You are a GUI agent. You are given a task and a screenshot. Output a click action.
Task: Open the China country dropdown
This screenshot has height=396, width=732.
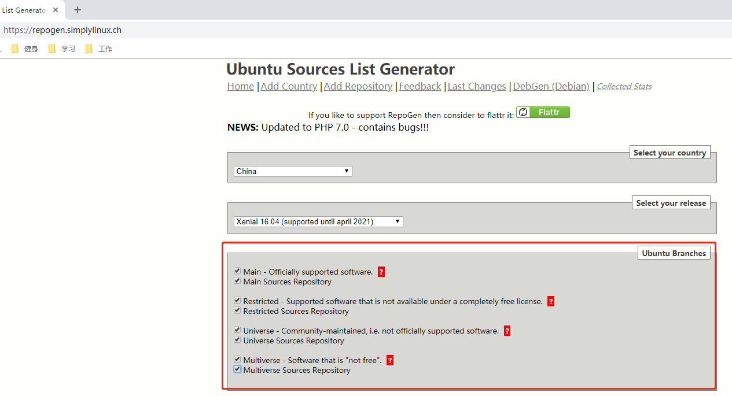point(293,171)
